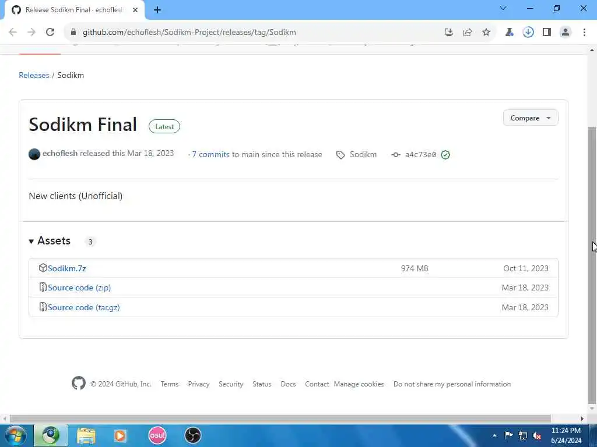This screenshot has width=597, height=447.
Task: Click the tag icon beside Sodikm
Action: pos(340,155)
